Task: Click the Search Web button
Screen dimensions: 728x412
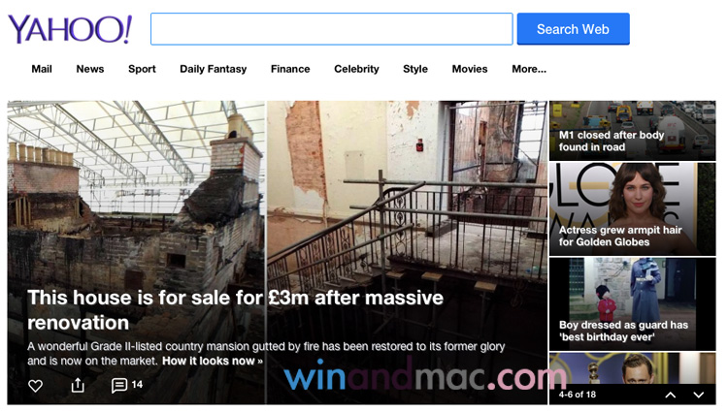Action: tap(573, 29)
